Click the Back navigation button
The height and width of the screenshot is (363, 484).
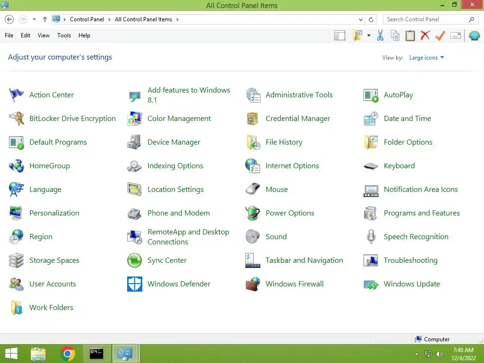point(9,19)
